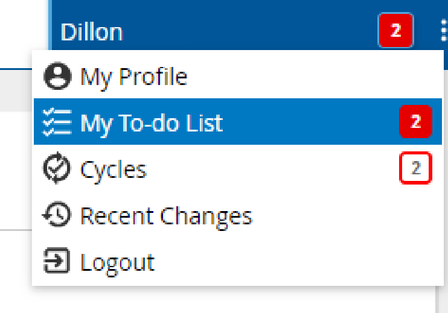
Task: Select My To-do List from the menu
Action: coord(152,123)
